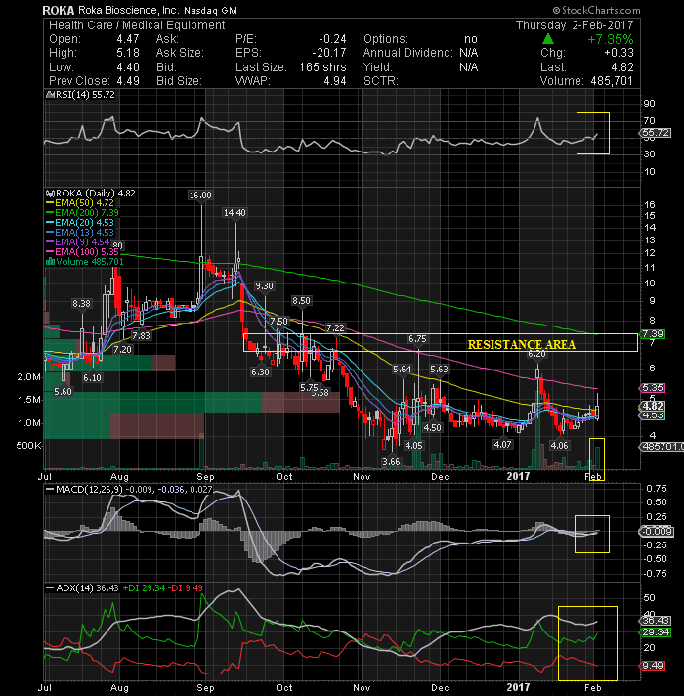Click the candlestick icon beside ROKA (Daily)
684x696 pixels.
point(50,194)
